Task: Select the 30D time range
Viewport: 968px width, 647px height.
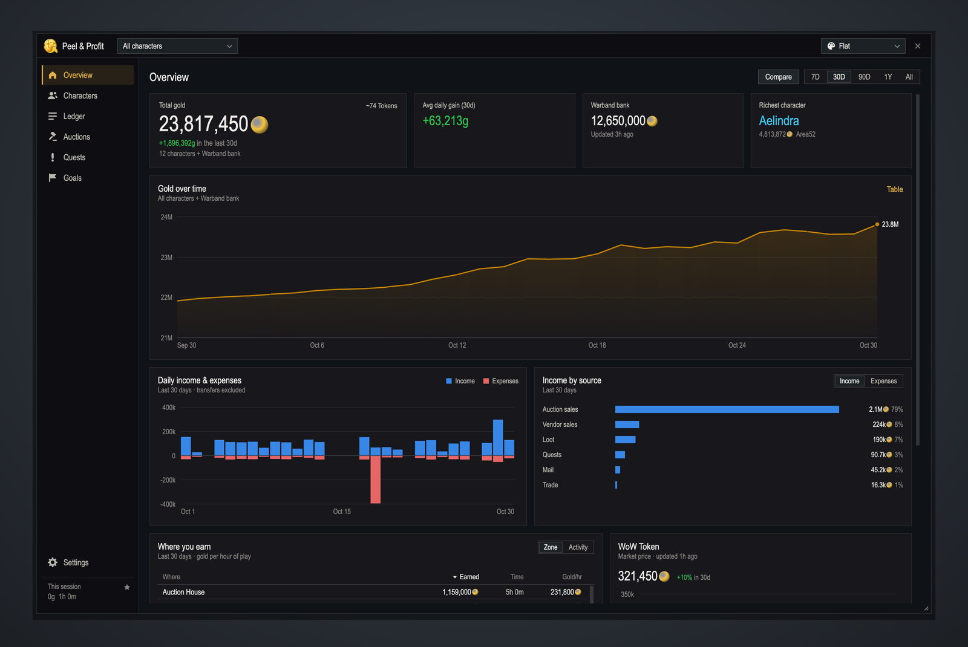Action: pyautogui.click(x=839, y=77)
